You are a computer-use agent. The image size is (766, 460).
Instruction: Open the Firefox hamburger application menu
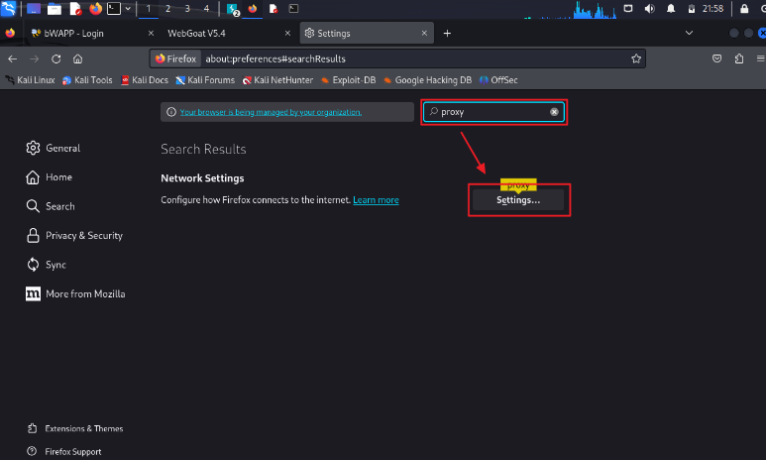[760, 59]
